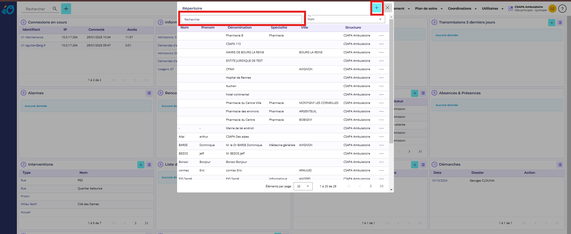Close the Répertoire dialog

pyautogui.click(x=388, y=8)
